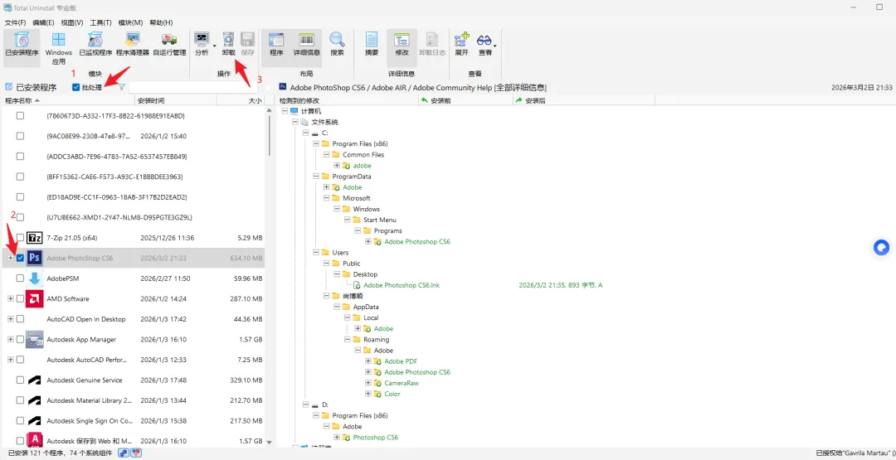896x460 pixels.
Task: Open the 视图(V) menu
Action: pyautogui.click(x=72, y=22)
